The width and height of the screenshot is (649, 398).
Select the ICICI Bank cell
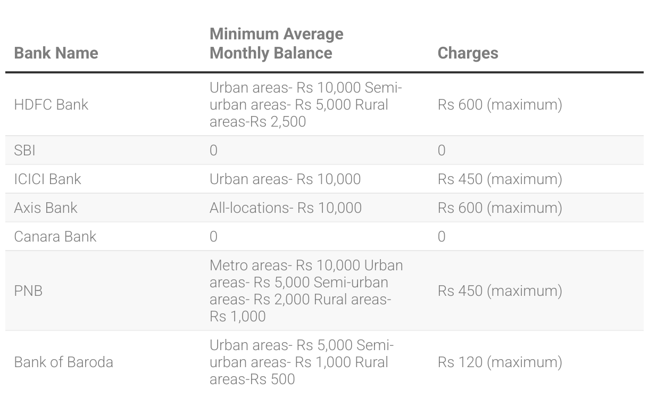[47, 179]
